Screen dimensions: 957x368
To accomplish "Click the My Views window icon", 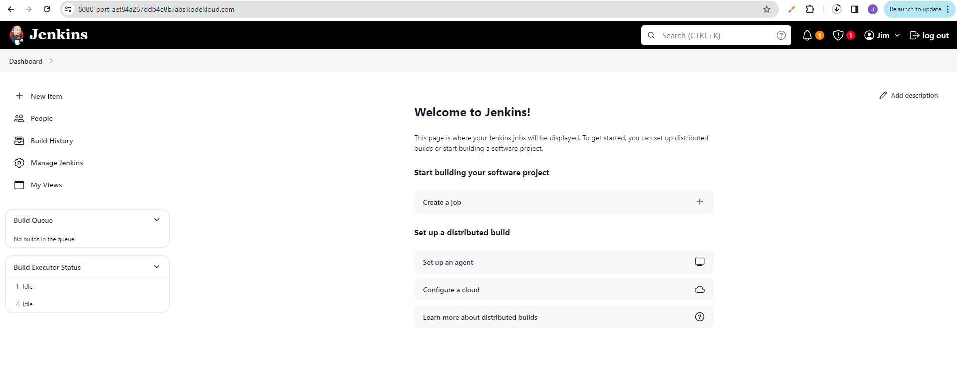I will (x=19, y=185).
